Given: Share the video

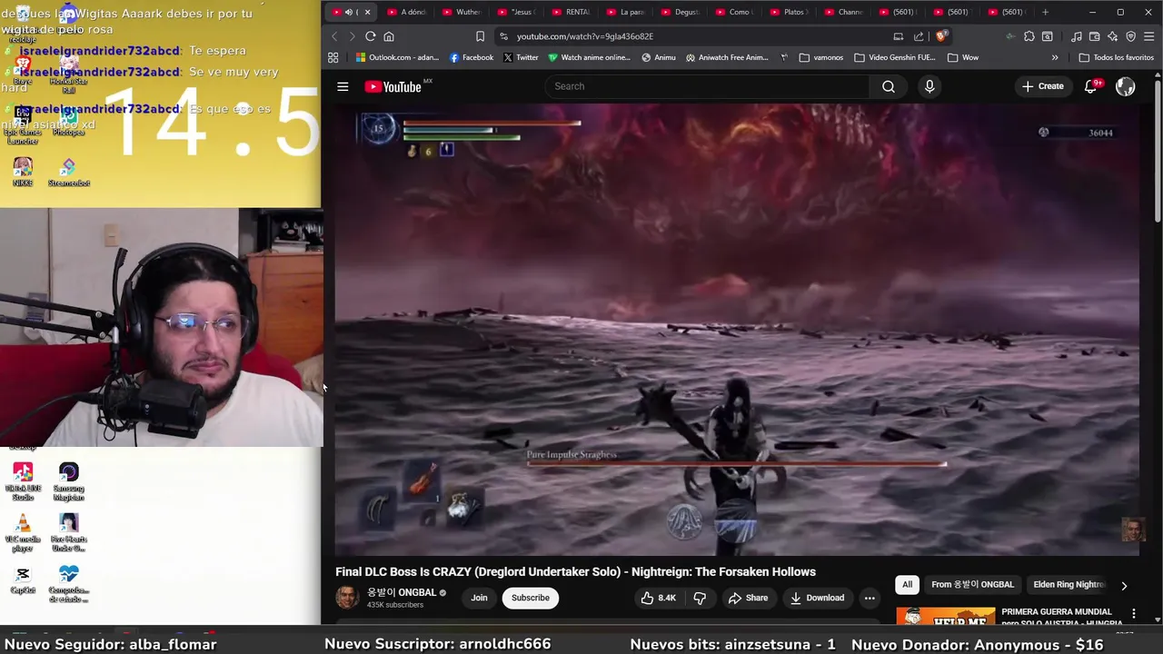Looking at the screenshot, I should 748,598.
